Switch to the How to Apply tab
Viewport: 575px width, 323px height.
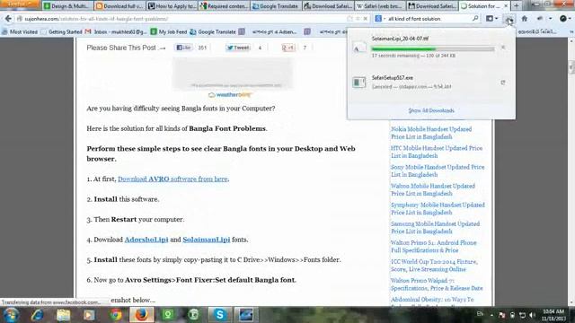point(172,6)
